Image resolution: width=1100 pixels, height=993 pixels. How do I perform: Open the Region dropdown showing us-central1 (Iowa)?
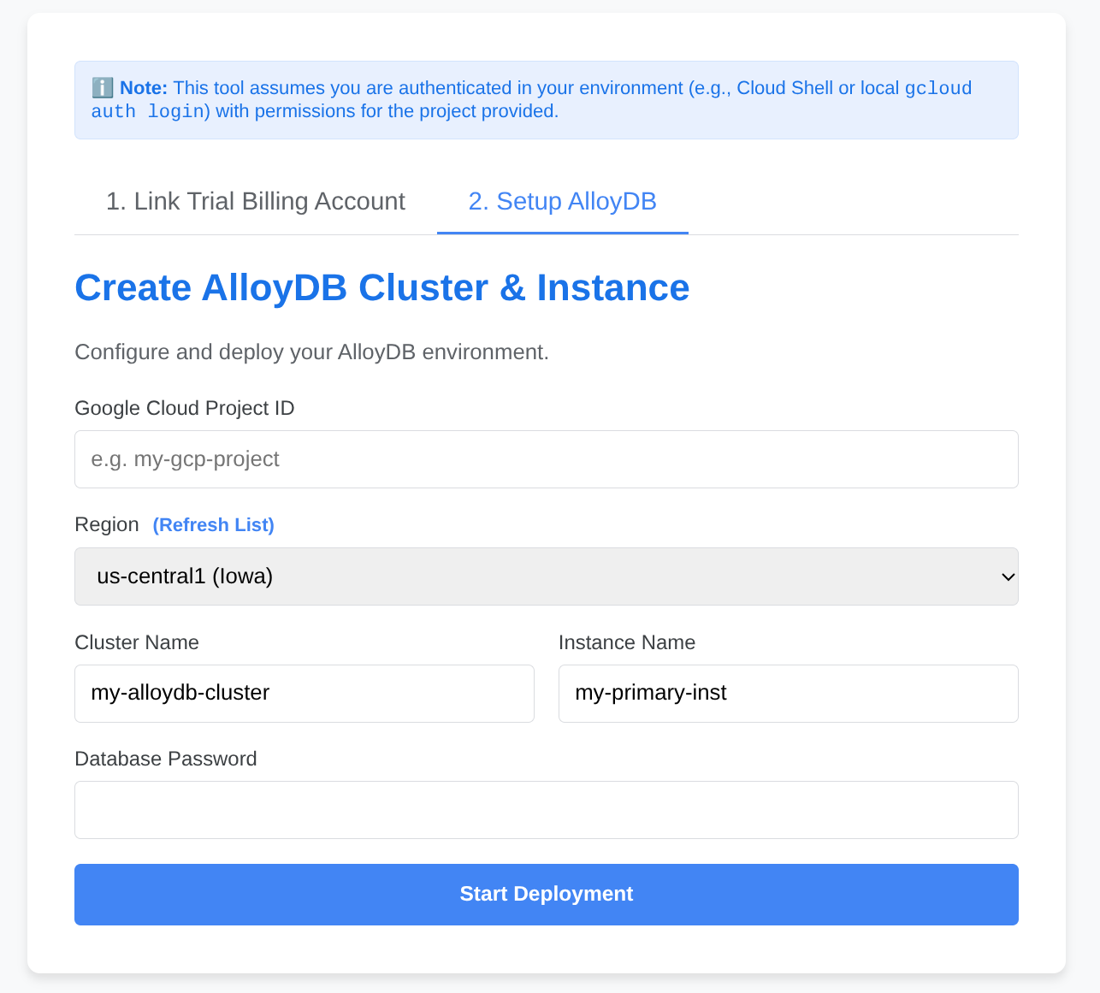pyautogui.click(x=546, y=576)
